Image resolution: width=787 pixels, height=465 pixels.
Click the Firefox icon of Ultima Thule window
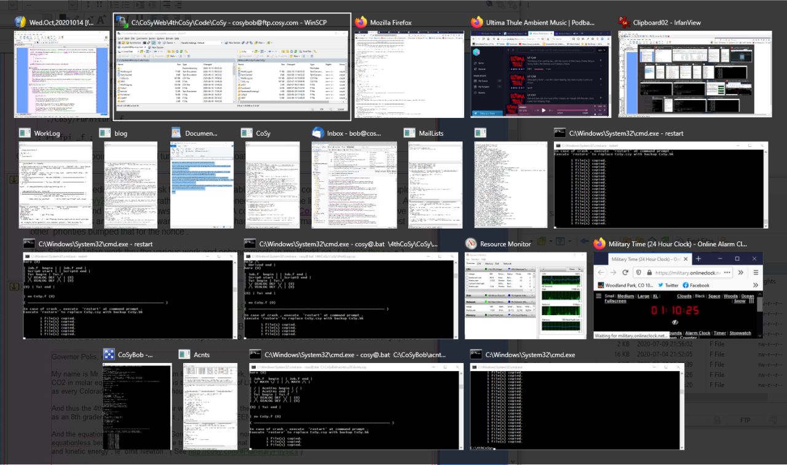click(476, 22)
